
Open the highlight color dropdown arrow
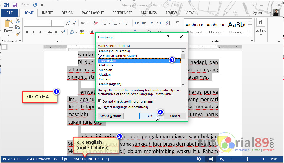[x=87, y=32]
